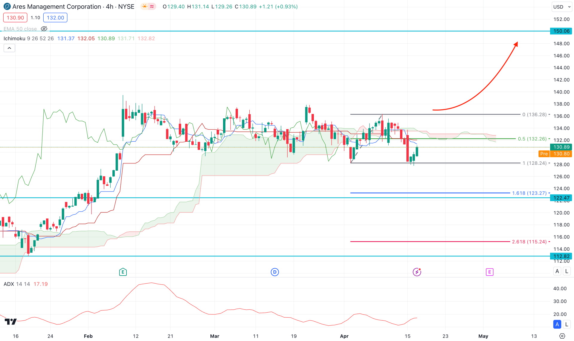
Task: Select Fib 1 (128.24) level label
Action: 534,163
